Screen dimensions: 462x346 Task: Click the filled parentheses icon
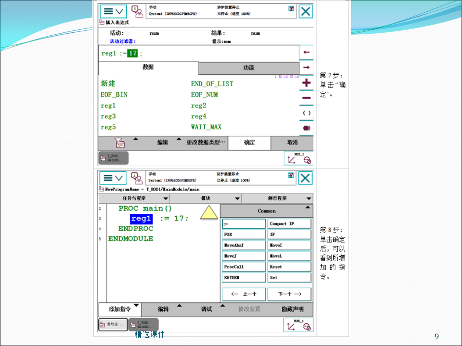click(306, 128)
